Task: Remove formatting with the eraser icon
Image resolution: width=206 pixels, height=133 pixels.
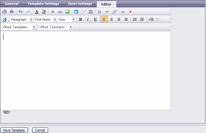Action: pyautogui.click(x=114, y=12)
